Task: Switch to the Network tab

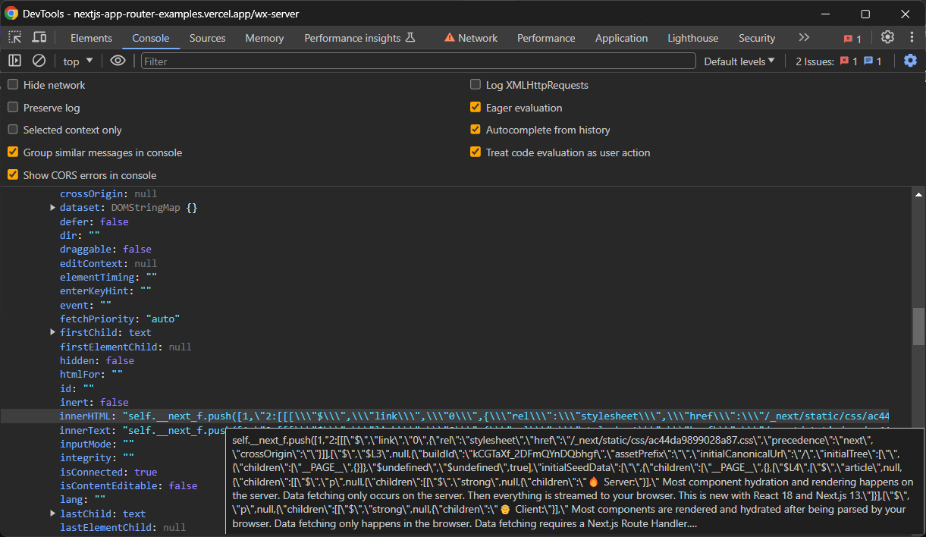Action: (x=477, y=38)
